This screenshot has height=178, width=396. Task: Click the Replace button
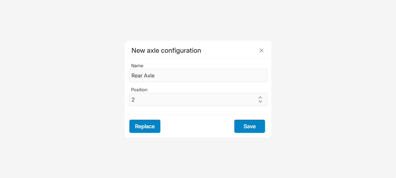(145, 126)
